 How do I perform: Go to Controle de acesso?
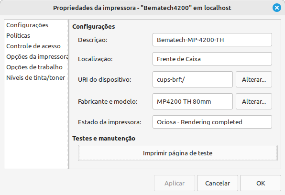coord(33,46)
